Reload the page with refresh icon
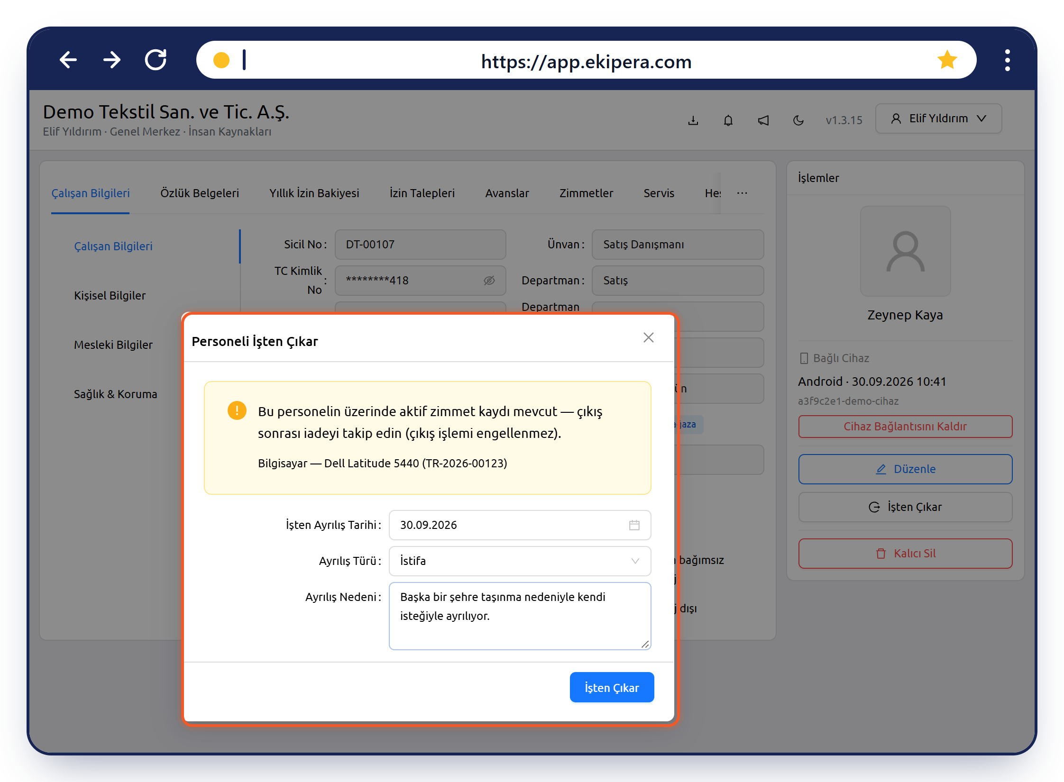The height and width of the screenshot is (782, 1064). (x=156, y=60)
